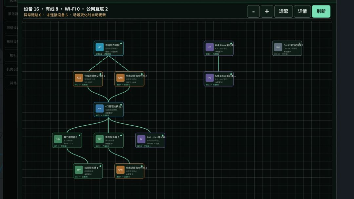Click the Wi-Fi 0 summary stat
Screen dimensions: 354x199
72,9
